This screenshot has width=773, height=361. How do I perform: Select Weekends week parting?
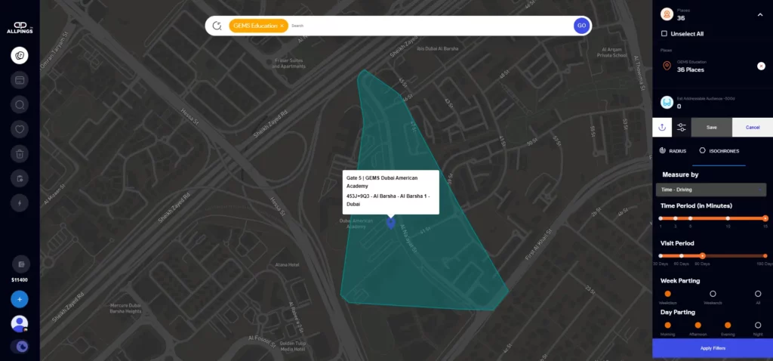713,294
